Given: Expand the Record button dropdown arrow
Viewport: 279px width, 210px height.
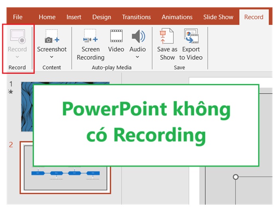Looking at the screenshot, I should click(x=17, y=57).
